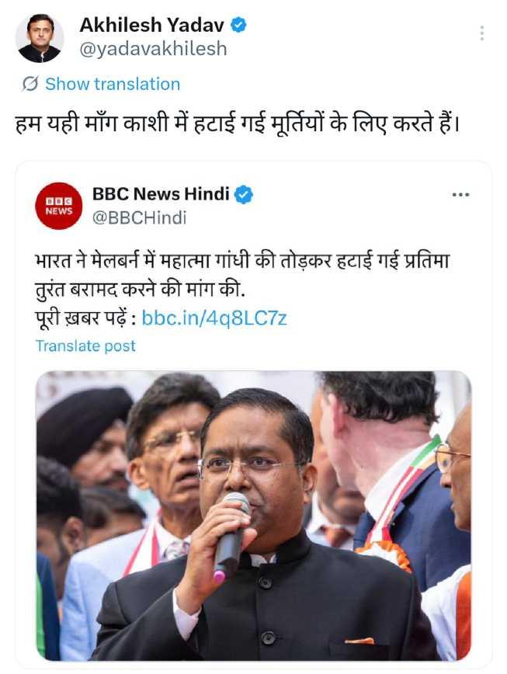Image resolution: width=507 pixels, height=674 pixels.
Task: Click Akhilesh Yadav's blue verified badge
Action: click(x=238, y=25)
